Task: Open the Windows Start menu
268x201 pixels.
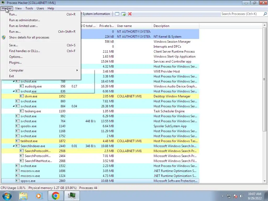Action: [7, 196]
